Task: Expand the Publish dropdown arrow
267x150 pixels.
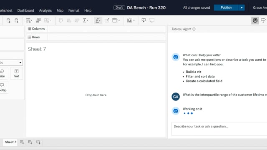Action: coord(242,7)
